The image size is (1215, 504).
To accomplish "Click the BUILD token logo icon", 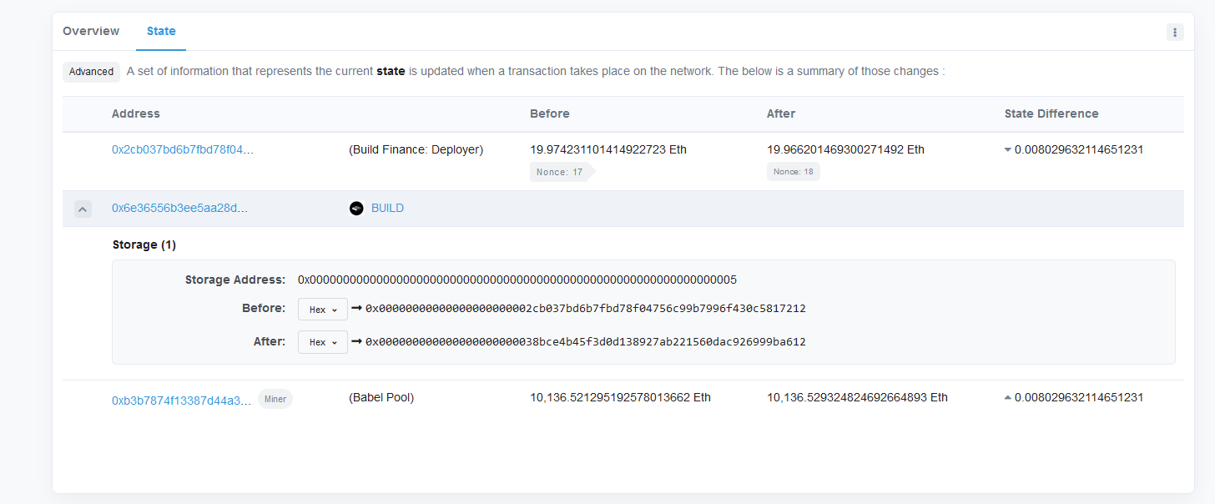I will coord(356,209).
